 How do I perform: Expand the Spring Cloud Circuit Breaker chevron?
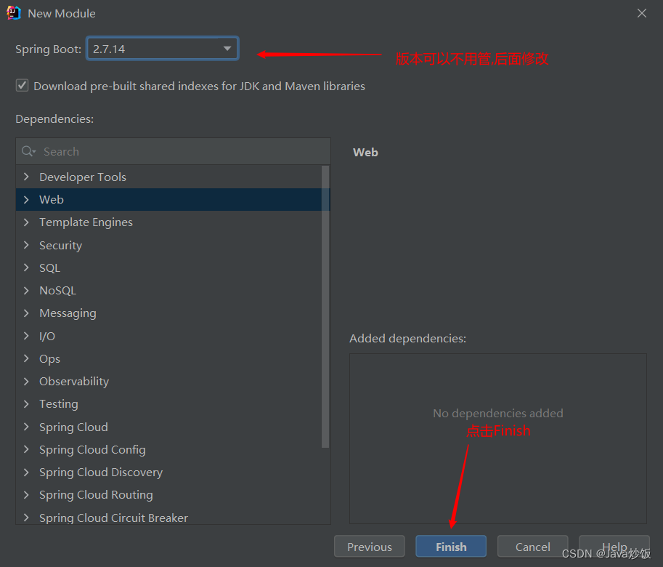click(26, 518)
